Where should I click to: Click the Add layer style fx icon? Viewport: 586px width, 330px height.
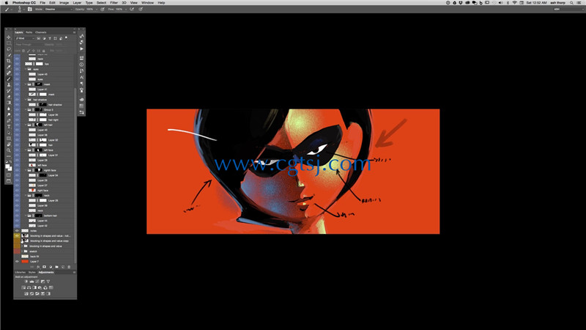(38, 267)
